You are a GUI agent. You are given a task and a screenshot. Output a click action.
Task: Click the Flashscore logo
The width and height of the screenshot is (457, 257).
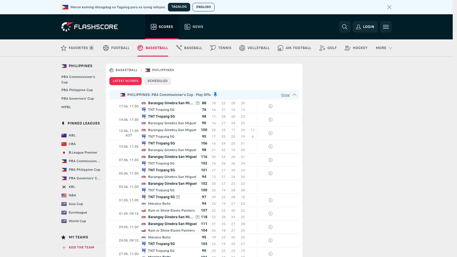[90, 27]
